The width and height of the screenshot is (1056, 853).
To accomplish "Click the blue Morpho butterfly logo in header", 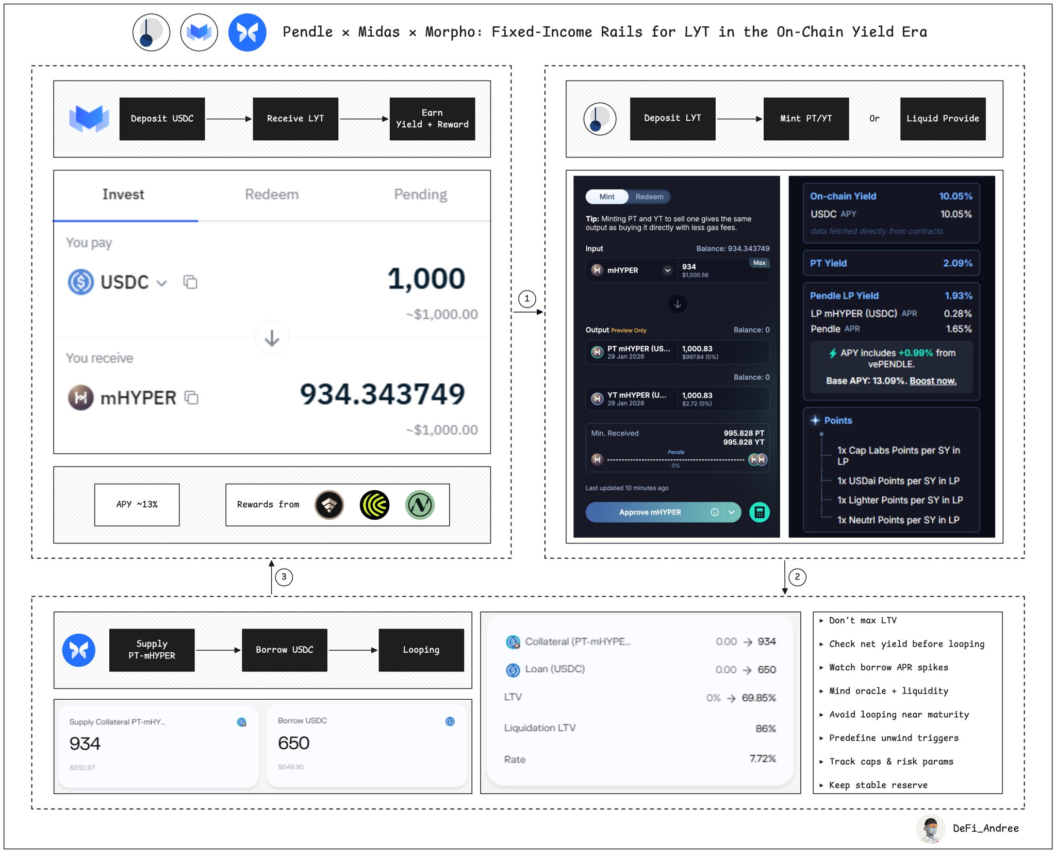I will [x=247, y=33].
